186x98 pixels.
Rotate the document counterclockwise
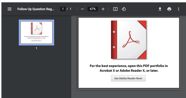pyautogui.click(x=124, y=9)
